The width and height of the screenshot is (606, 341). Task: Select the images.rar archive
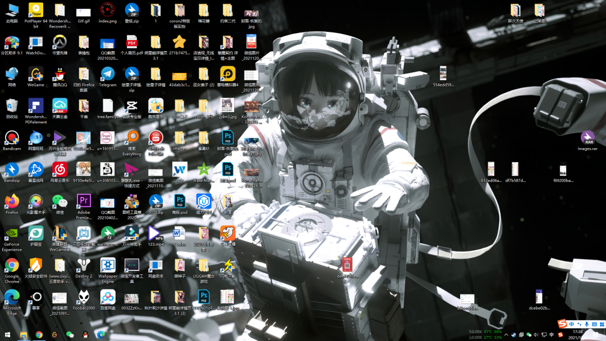587,141
